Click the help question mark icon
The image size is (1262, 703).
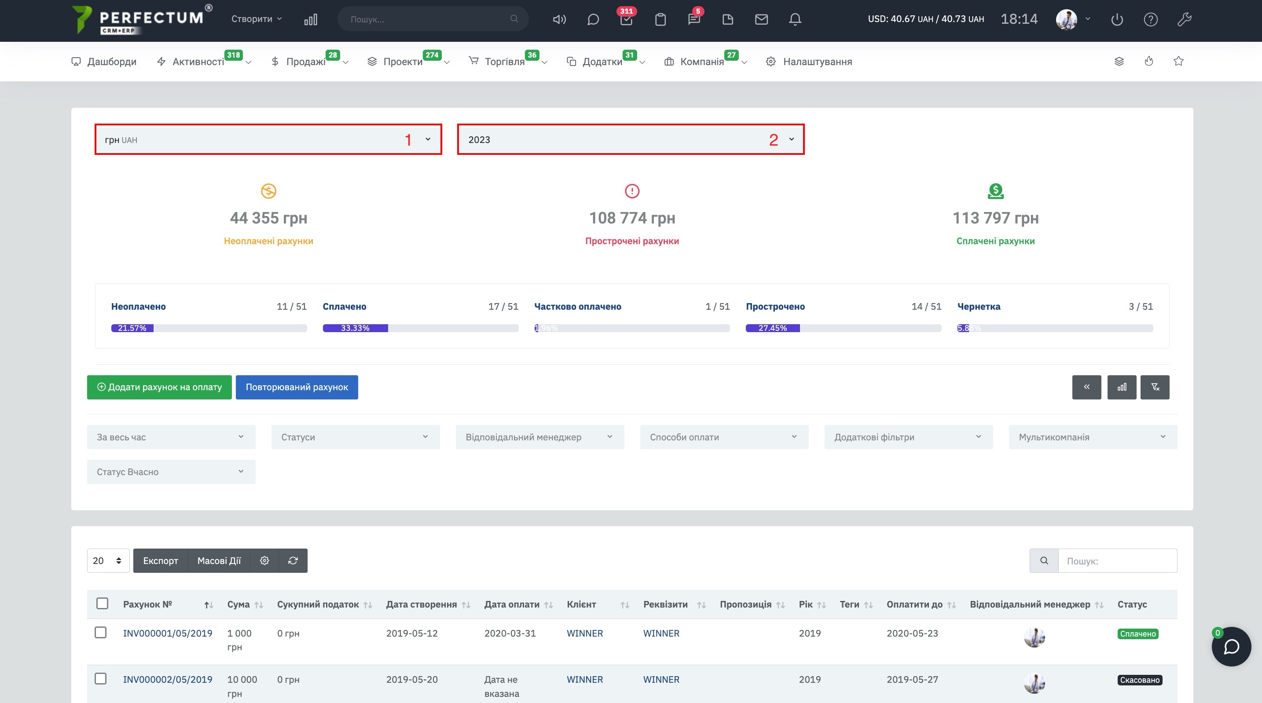tap(1150, 20)
